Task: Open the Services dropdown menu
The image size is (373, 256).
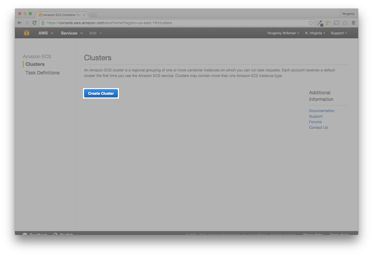Action: click(x=72, y=33)
